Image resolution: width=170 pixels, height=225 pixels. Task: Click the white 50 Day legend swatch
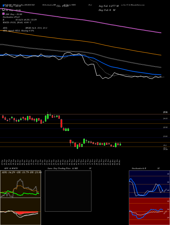(3, 10)
